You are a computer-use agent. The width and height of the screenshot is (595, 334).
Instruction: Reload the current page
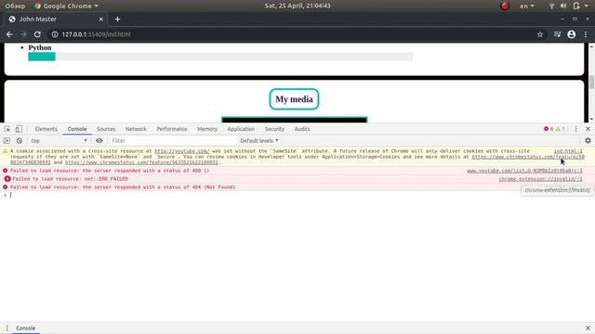pos(37,34)
